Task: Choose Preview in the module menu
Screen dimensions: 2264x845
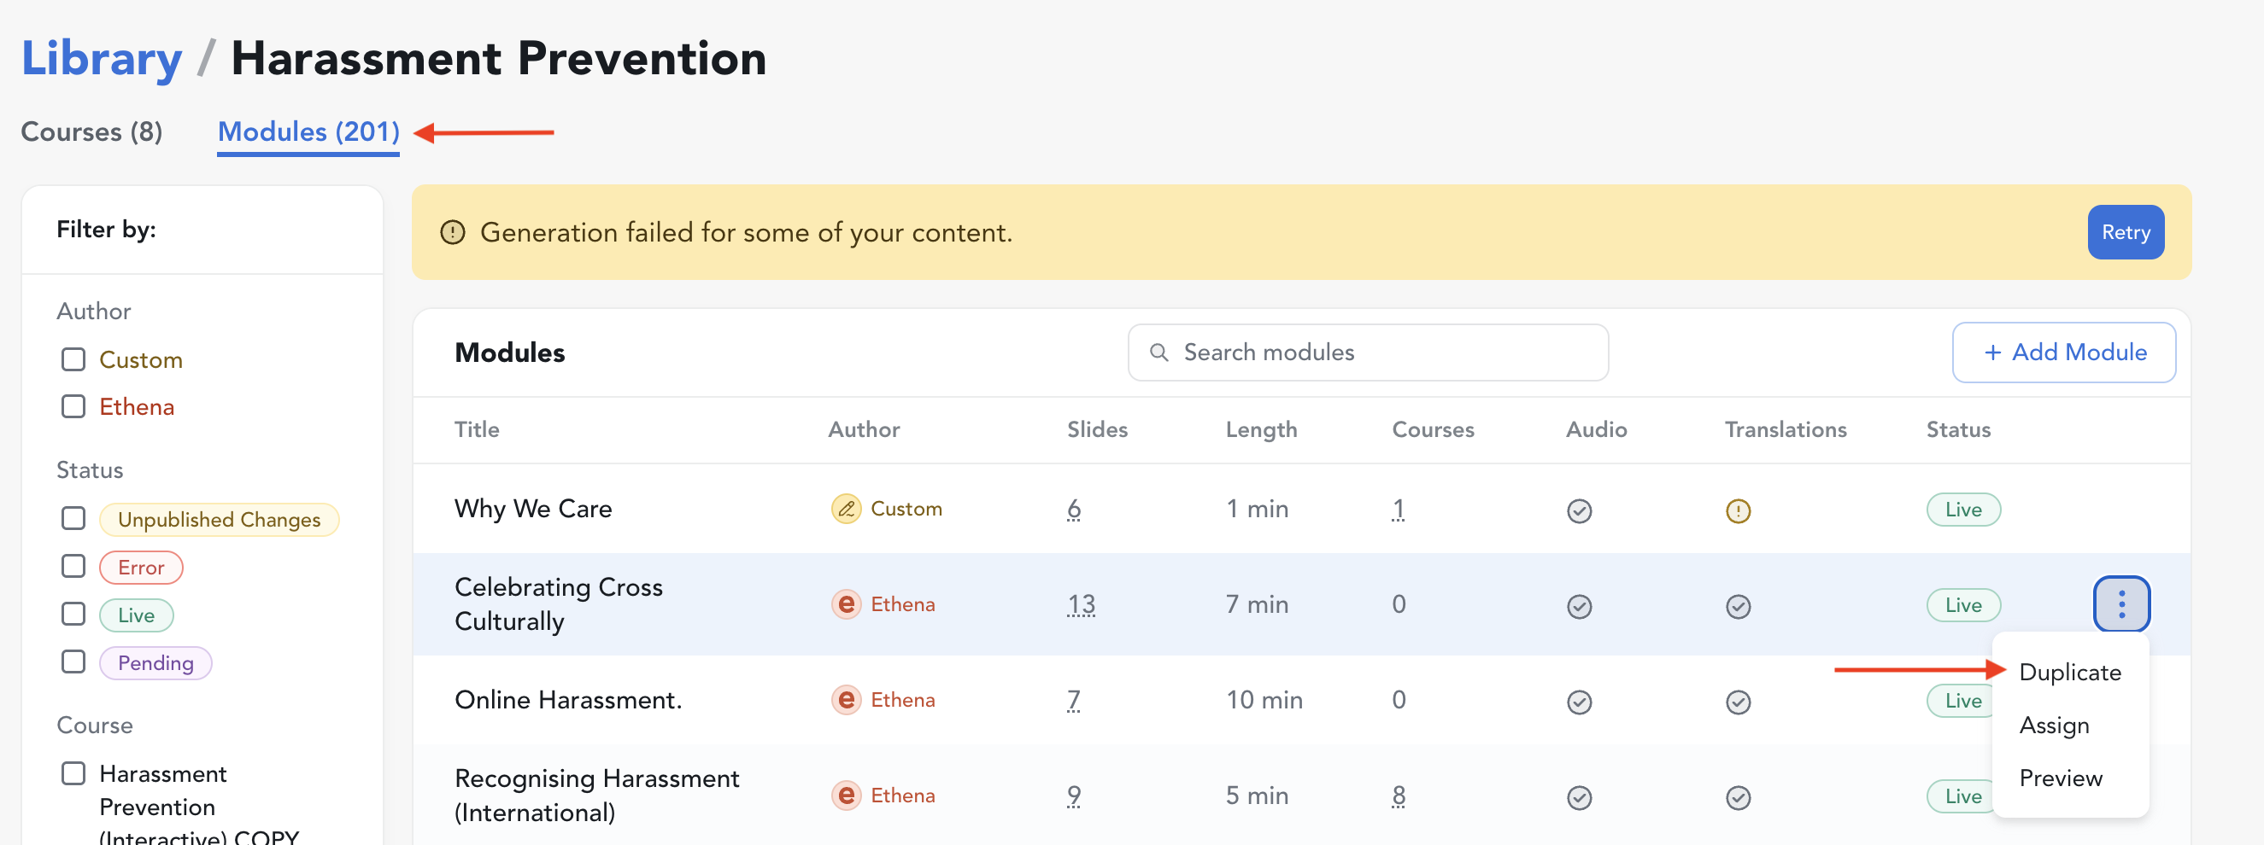Action: coord(2060,778)
